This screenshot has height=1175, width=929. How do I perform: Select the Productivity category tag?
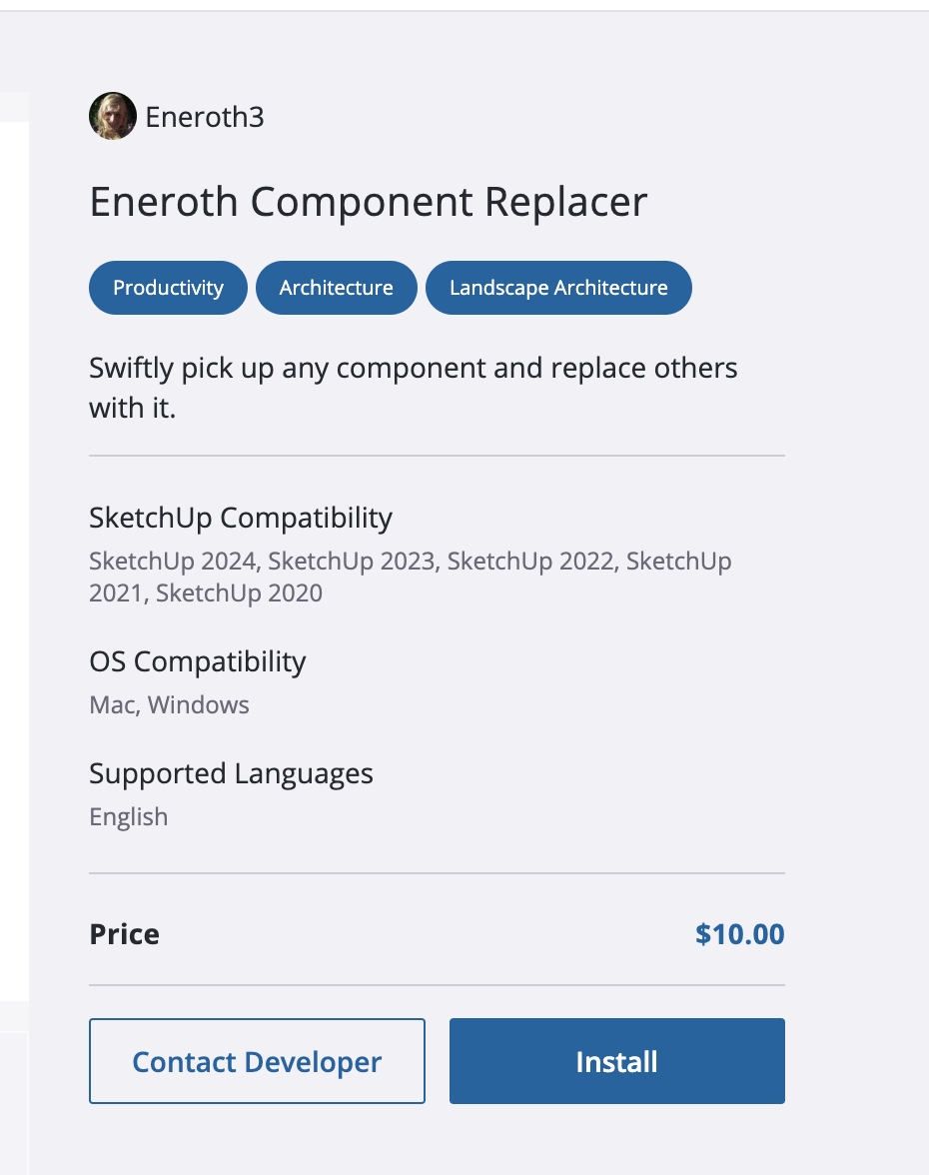coord(168,287)
